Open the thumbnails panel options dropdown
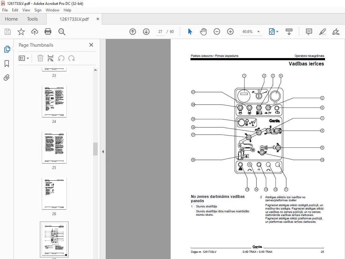Screen dimensions: 345x259 (x=24, y=58)
